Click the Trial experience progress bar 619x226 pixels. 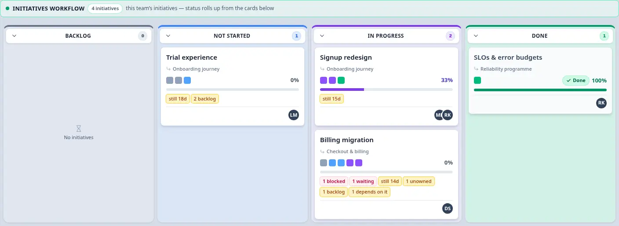click(x=233, y=90)
